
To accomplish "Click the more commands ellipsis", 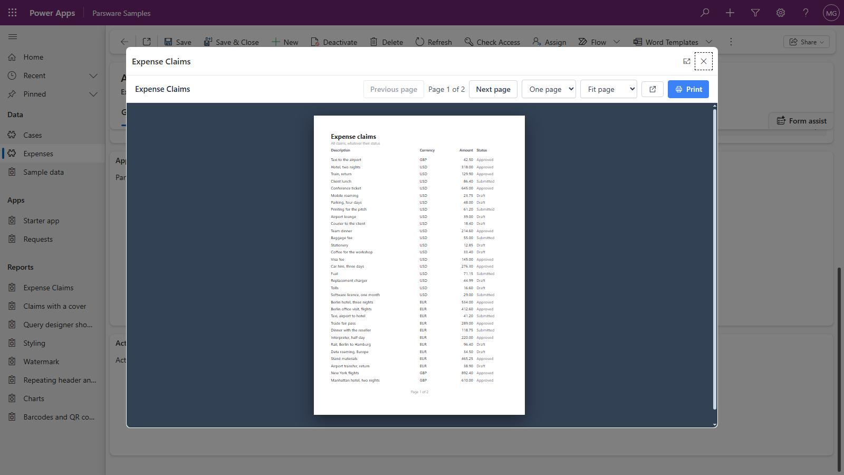I will pyautogui.click(x=731, y=42).
